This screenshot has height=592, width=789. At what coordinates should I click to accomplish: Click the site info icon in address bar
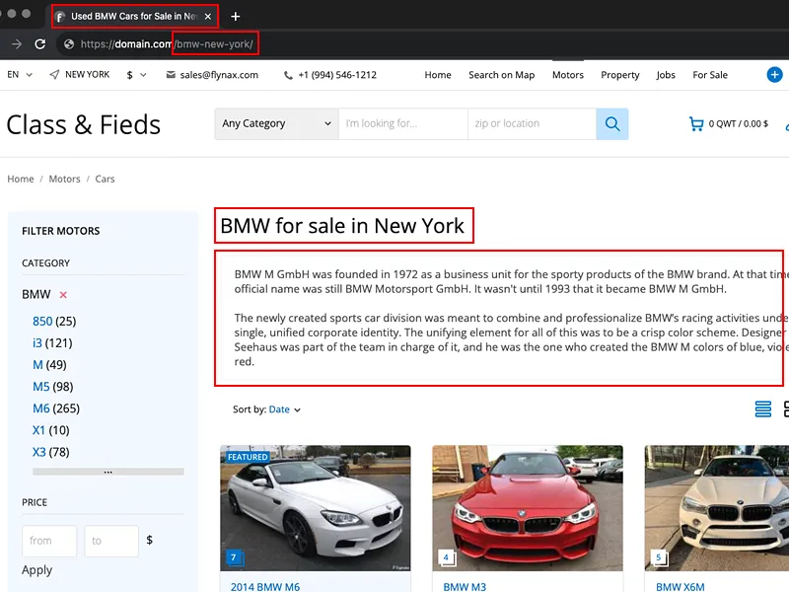(69, 44)
